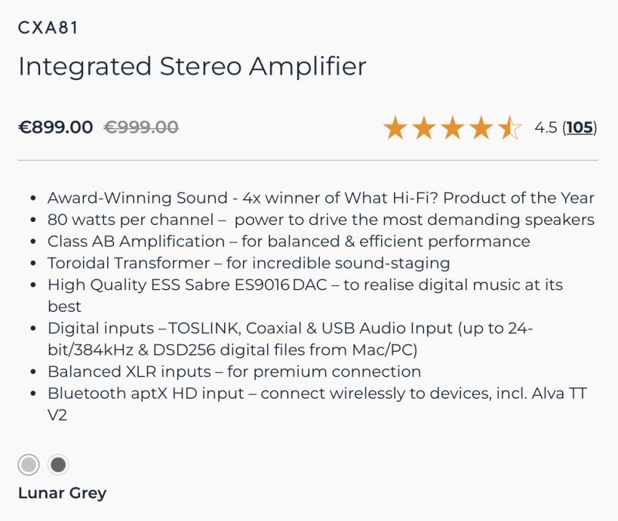Viewport: 618px width, 521px height.
Task: Click the Bluetooth aptX HD input bullet
Action: [x=317, y=393]
